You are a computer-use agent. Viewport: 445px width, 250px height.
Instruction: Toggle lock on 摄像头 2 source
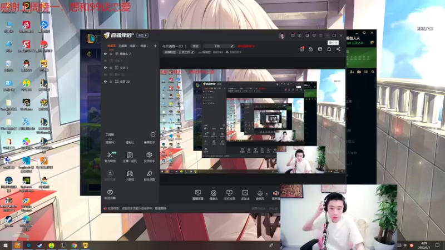pyautogui.click(x=111, y=53)
